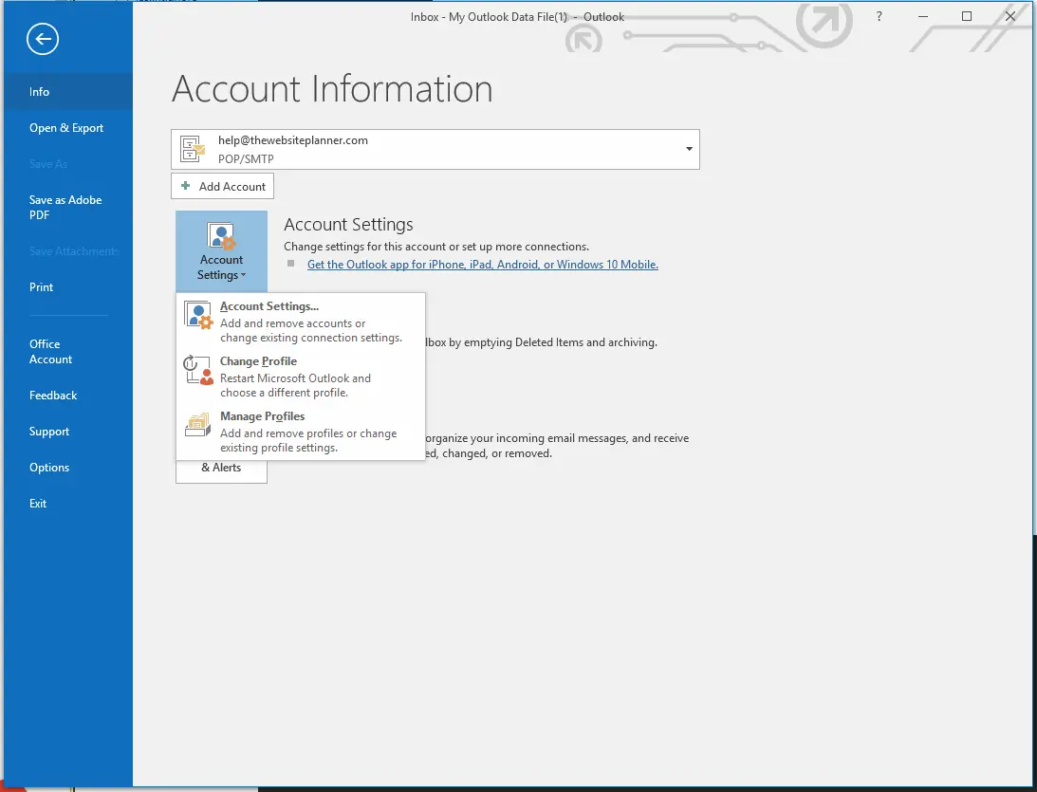The height and width of the screenshot is (792, 1037).
Task: Click the 'Change settings for this account' description
Action: 436,247
